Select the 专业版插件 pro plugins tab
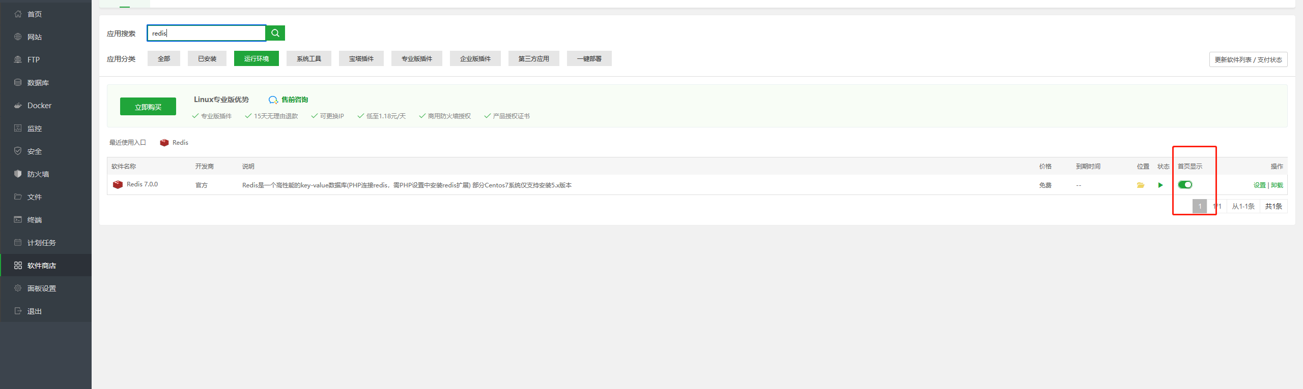1303x389 pixels. pyautogui.click(x=417, y=58)
